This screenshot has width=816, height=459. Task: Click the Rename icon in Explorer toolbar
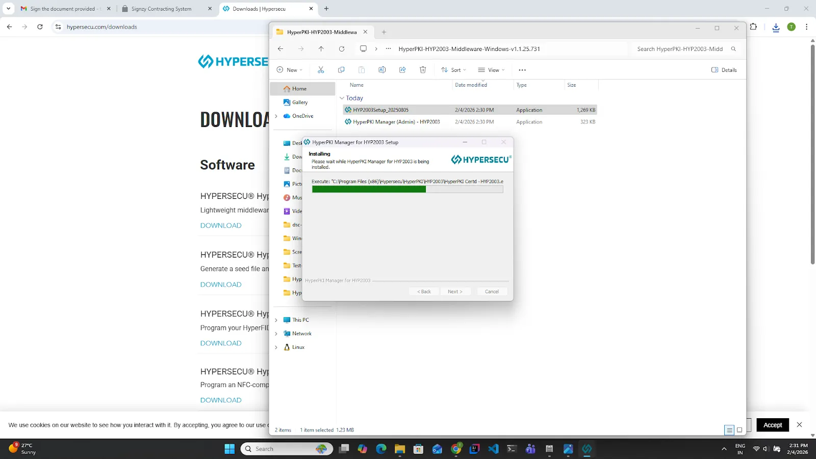click(x=382, y=70)
